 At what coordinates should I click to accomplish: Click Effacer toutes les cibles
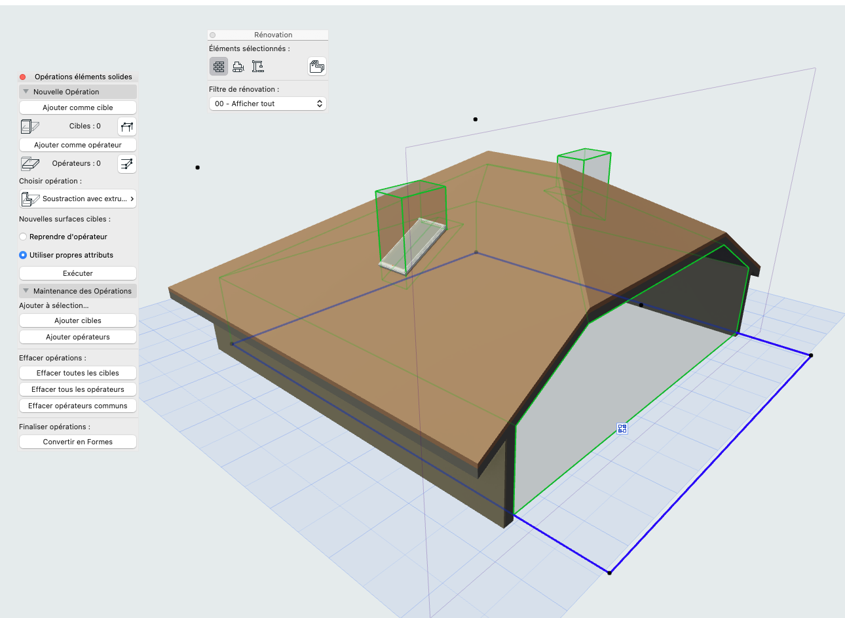78,373
